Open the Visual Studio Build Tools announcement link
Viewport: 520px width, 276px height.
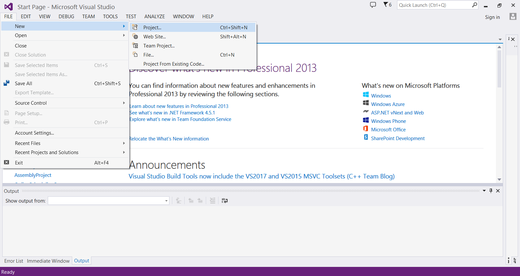click(261, 176)
